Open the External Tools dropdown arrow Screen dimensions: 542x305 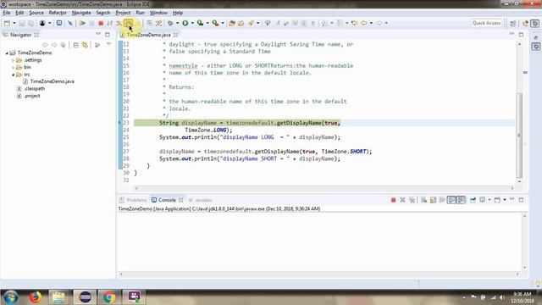223,23
